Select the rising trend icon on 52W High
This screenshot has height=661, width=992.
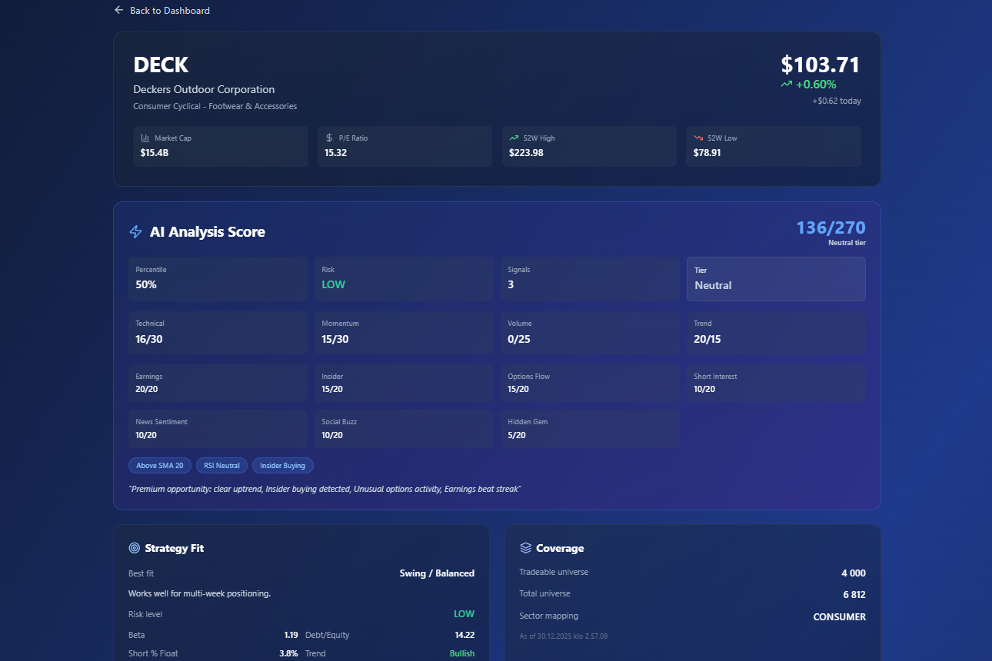pos(514,137)
